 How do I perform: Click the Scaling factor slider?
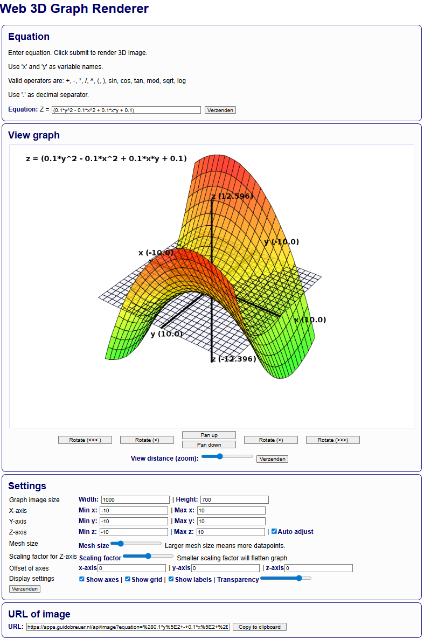pyautogui.click(x=148, y=555)
